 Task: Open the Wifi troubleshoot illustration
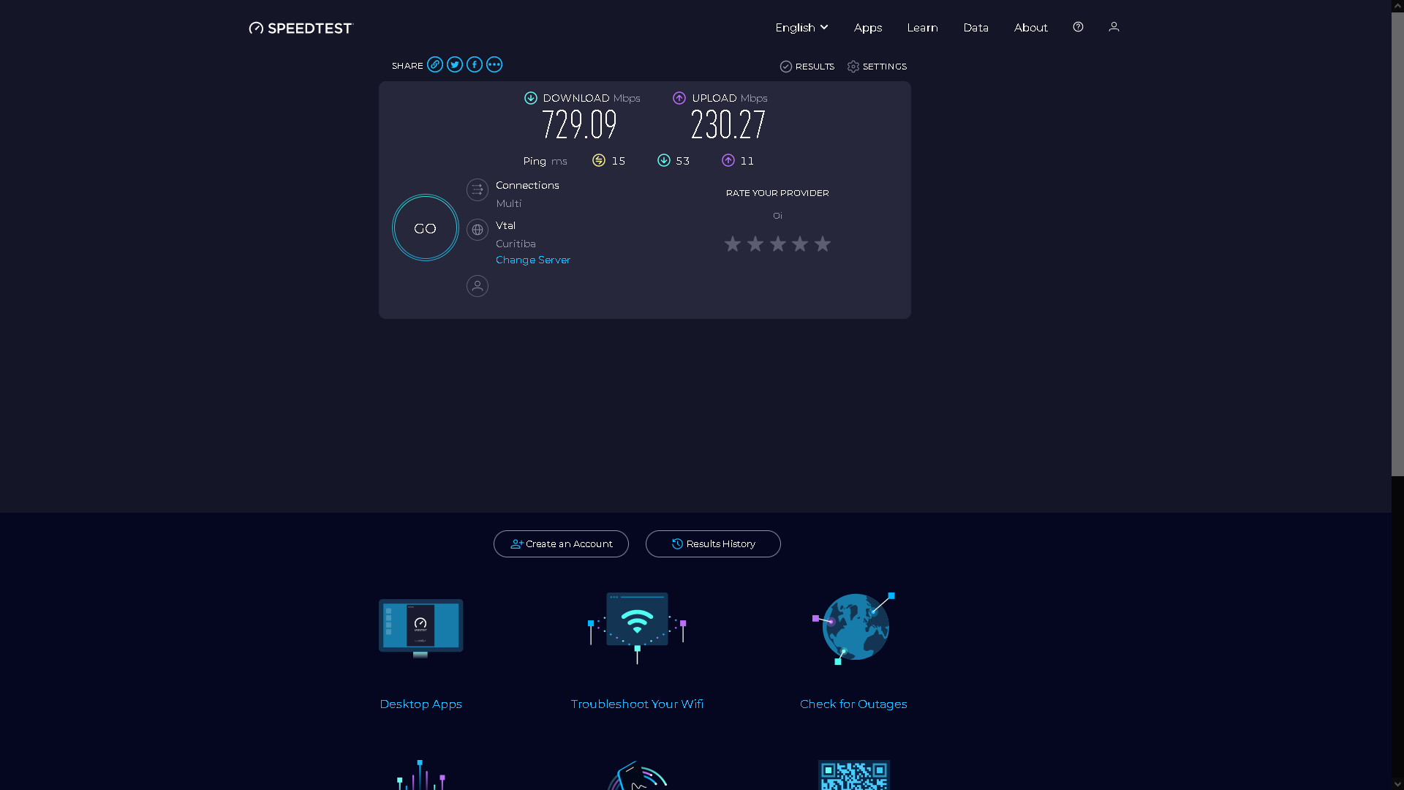637,628
